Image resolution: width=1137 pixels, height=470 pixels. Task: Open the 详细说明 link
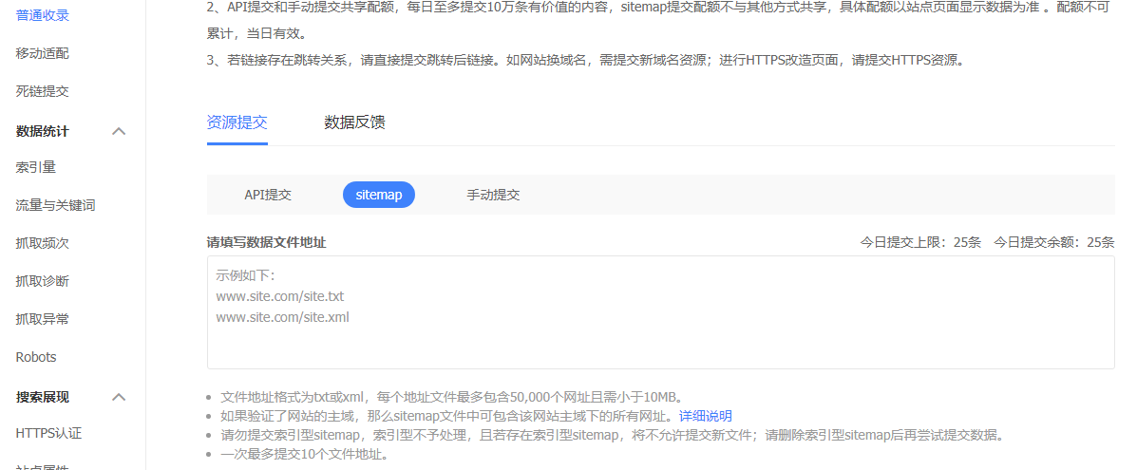pyautogui.click(x=705, y=416)
